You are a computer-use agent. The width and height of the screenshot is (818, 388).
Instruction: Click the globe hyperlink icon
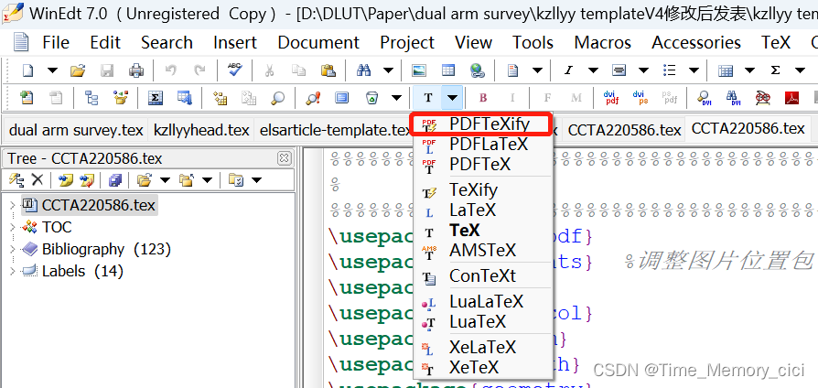[x=478, y=70]
